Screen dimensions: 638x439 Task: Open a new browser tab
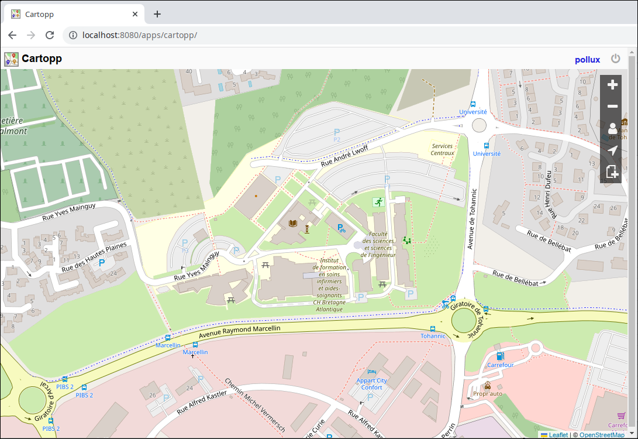point(157,14)
